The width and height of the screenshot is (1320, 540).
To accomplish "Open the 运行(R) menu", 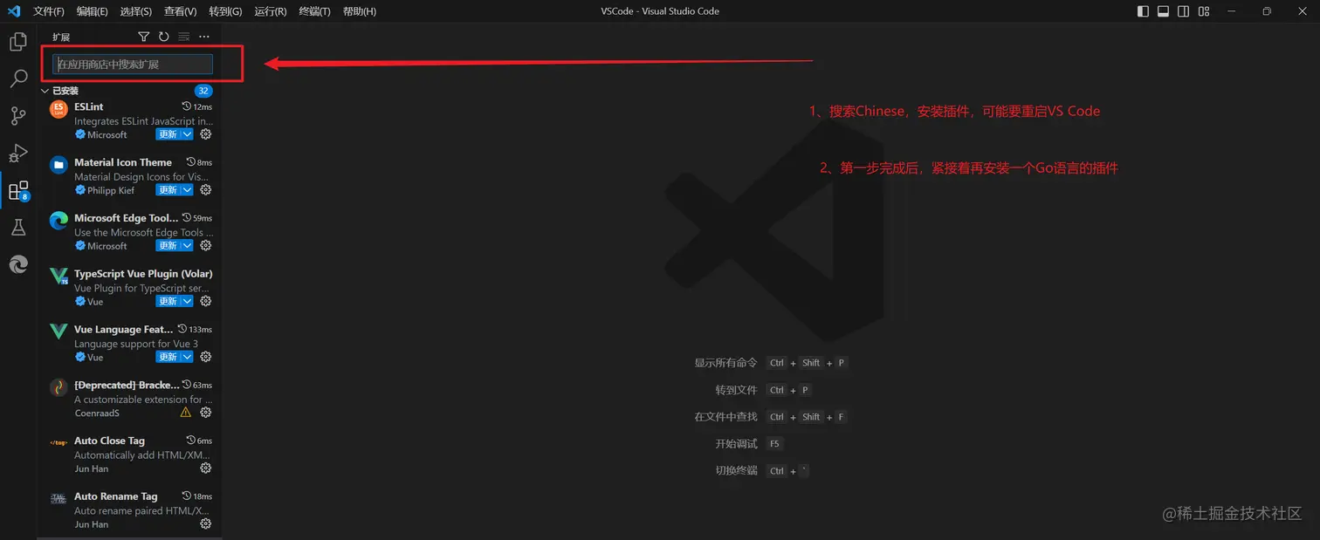I will click(271, 11).
